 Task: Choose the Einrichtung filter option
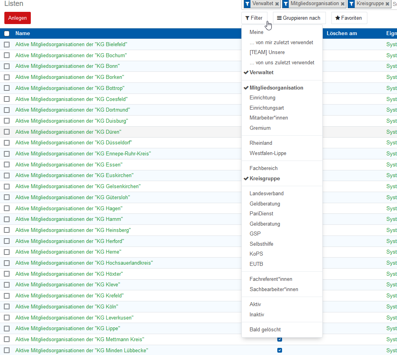[x=262, y=98]
